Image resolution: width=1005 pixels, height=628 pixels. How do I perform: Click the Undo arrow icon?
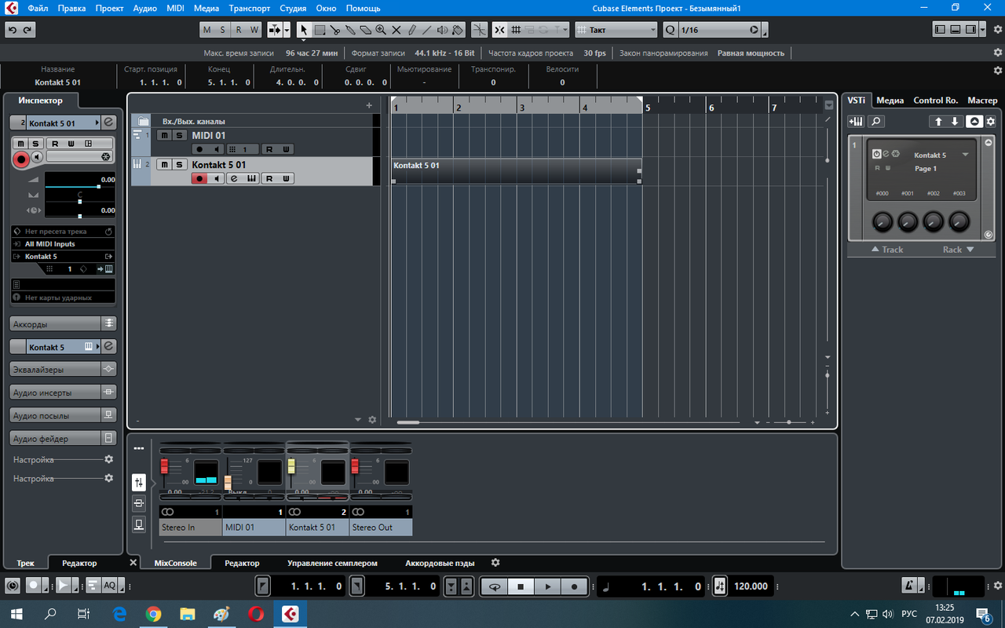point(13,30)
